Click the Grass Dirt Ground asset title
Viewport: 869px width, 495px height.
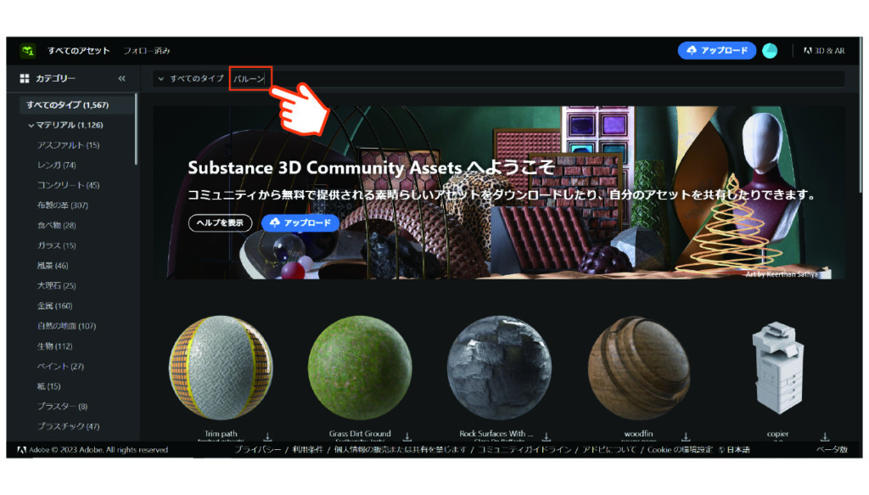pyautogui.click(x=360, y=434)
